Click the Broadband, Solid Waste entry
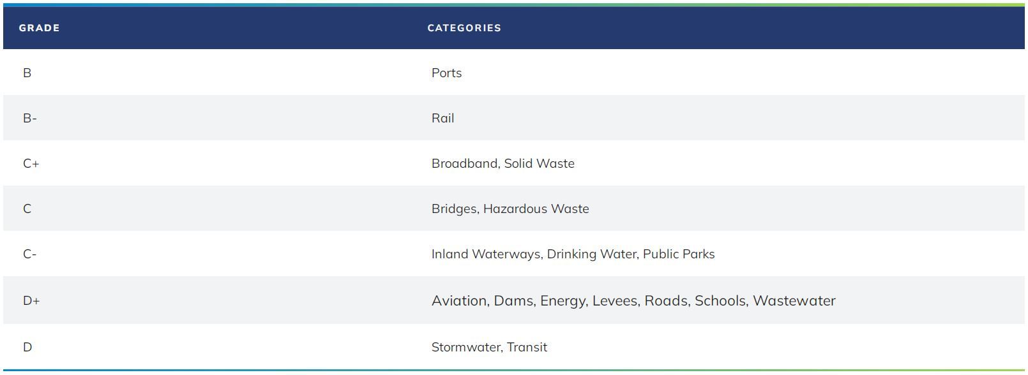The width and height of the screenshot is (1028, 375). tap(503, 163)
